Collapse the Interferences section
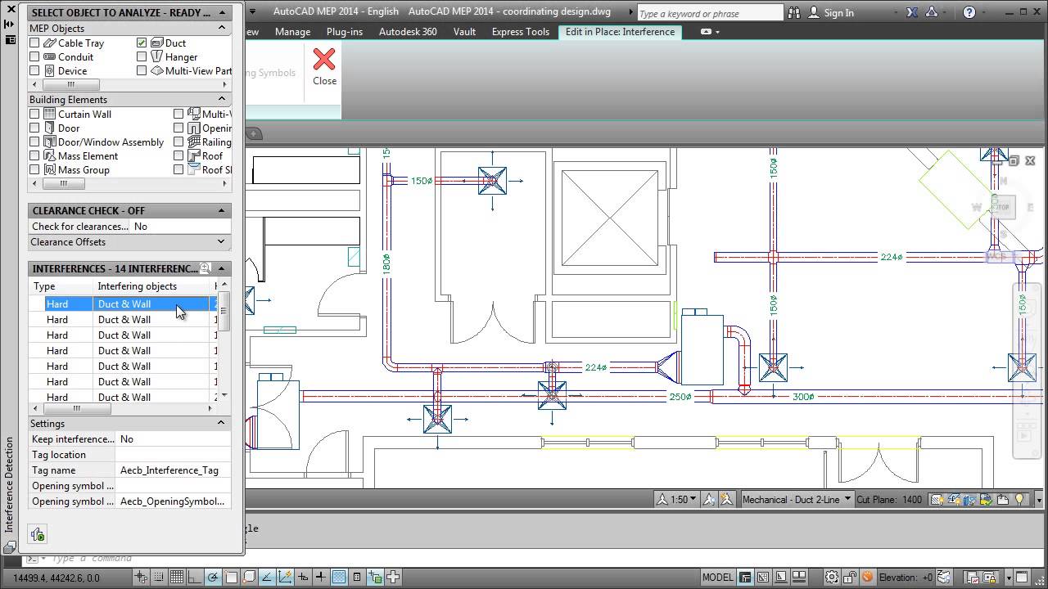Screen dimensions: 1048x589 pyautogui.click(x=221, y=268)
